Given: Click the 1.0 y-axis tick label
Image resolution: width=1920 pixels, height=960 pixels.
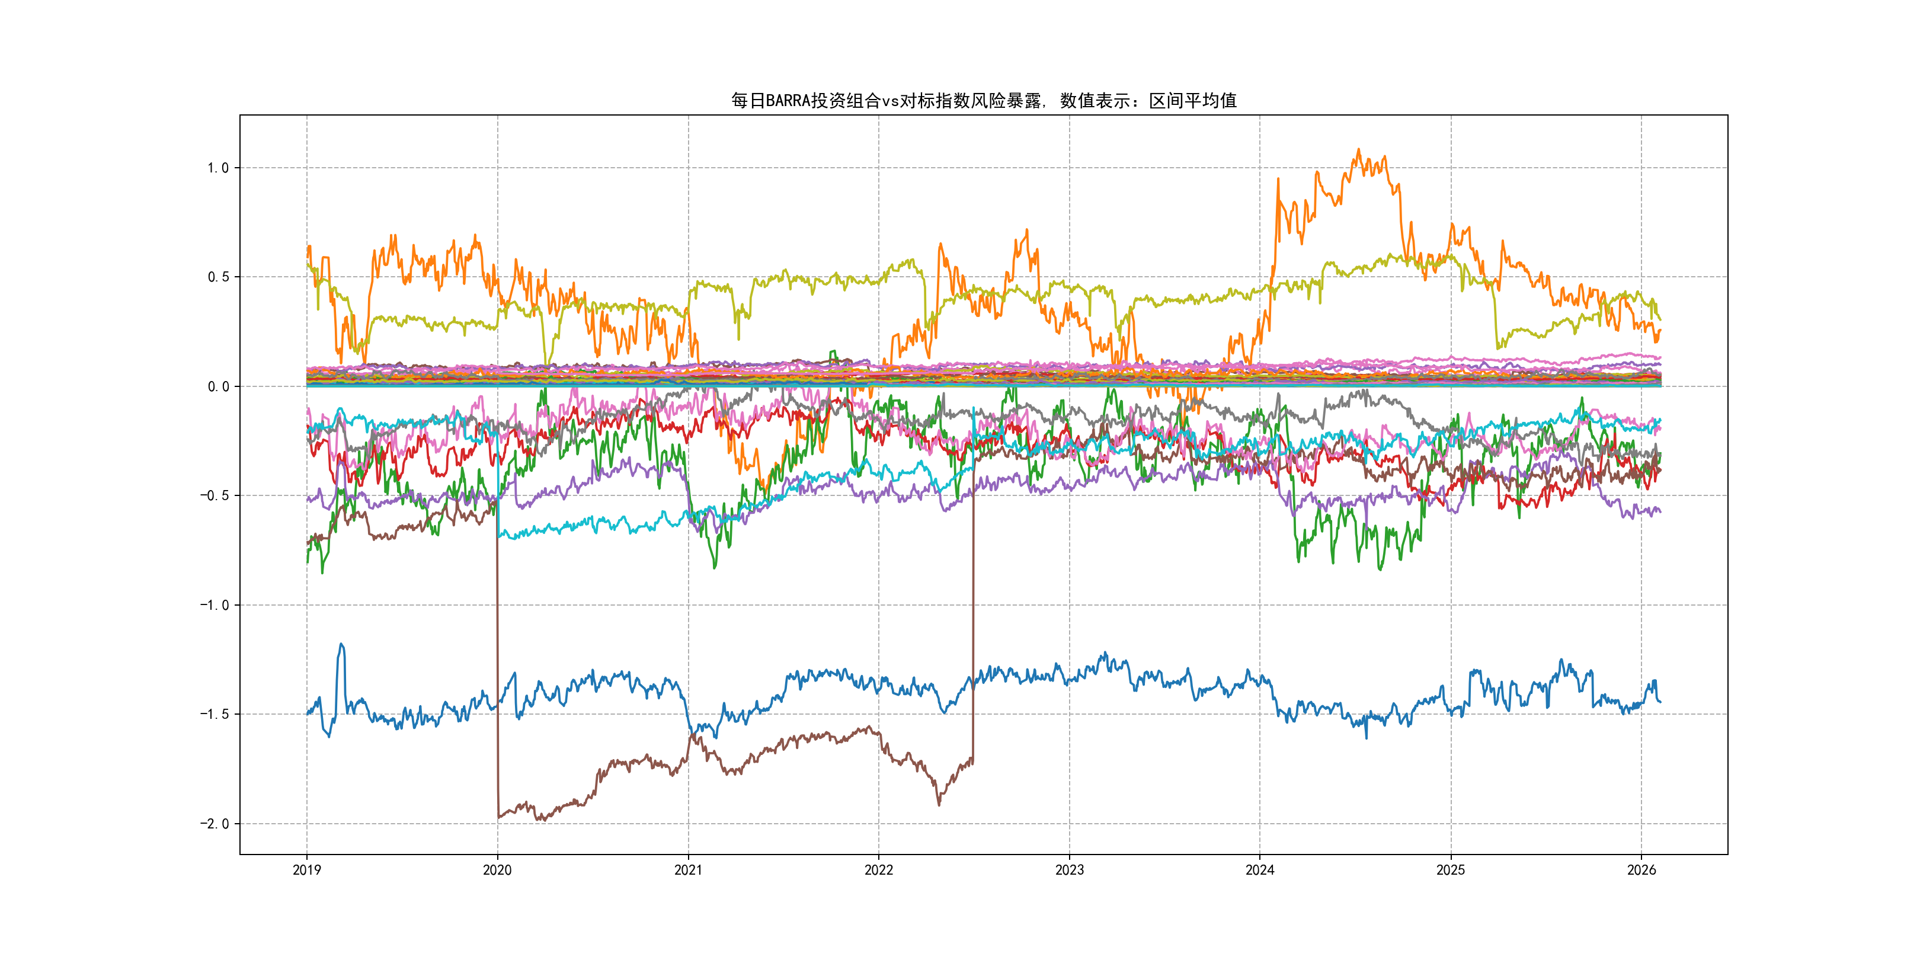Looking at the screenshot, I should [217, 168].
